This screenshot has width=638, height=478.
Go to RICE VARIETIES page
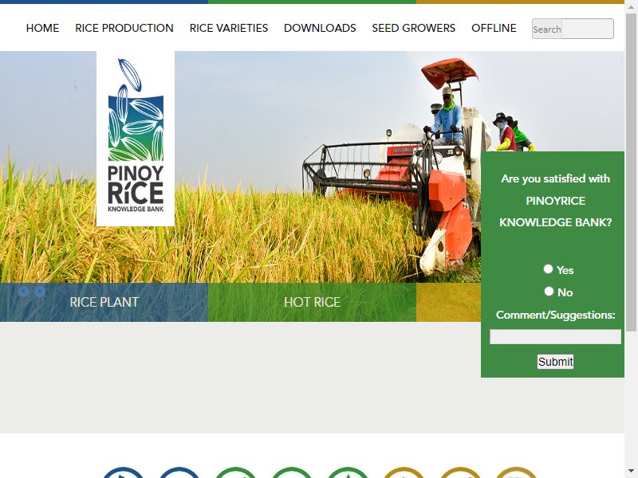pyautogui.click(x=229, y=28)
